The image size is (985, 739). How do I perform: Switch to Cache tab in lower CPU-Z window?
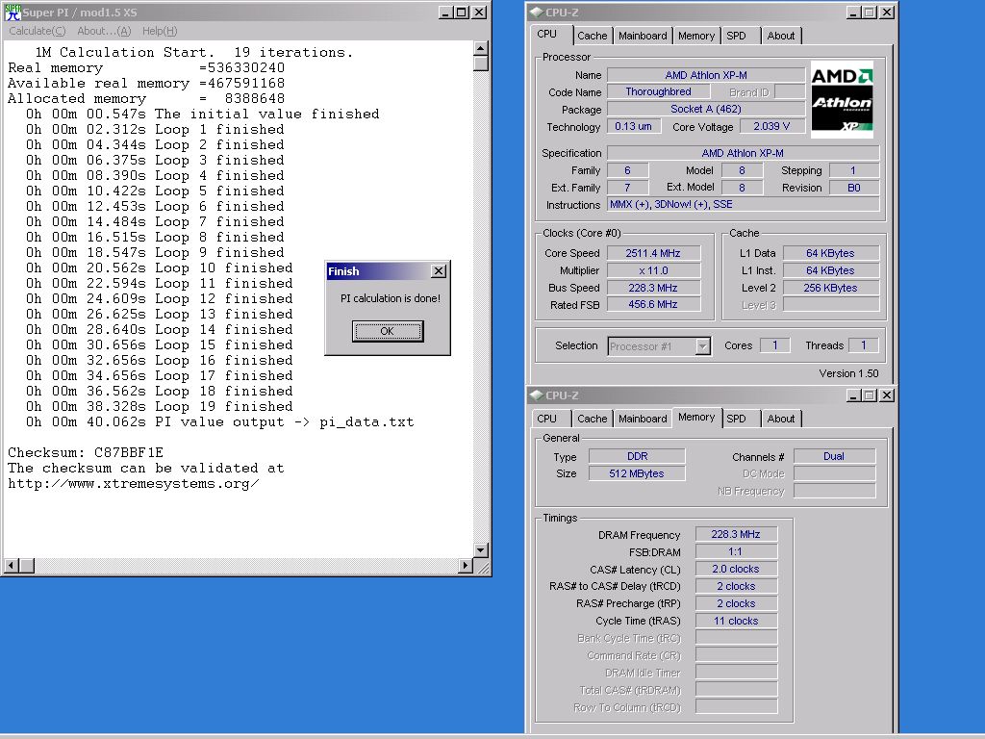pos(593,419)
